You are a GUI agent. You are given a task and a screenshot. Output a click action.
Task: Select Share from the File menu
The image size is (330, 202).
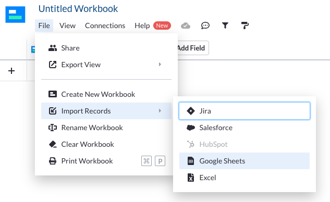[106, 48]
